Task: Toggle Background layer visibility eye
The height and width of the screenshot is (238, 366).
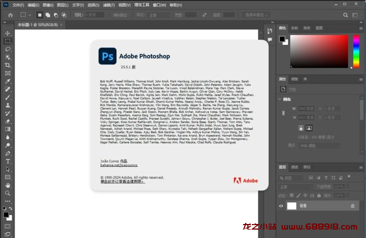Action: (x=281, y=206)
